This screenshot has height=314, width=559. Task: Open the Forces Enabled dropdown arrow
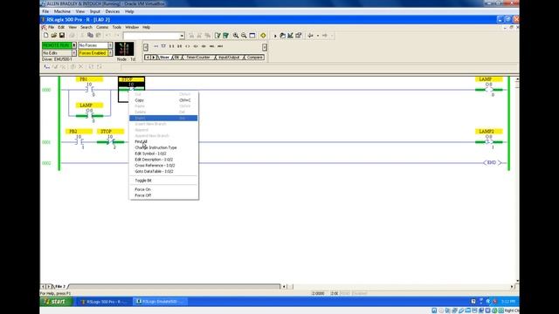[x=110, y=53]
